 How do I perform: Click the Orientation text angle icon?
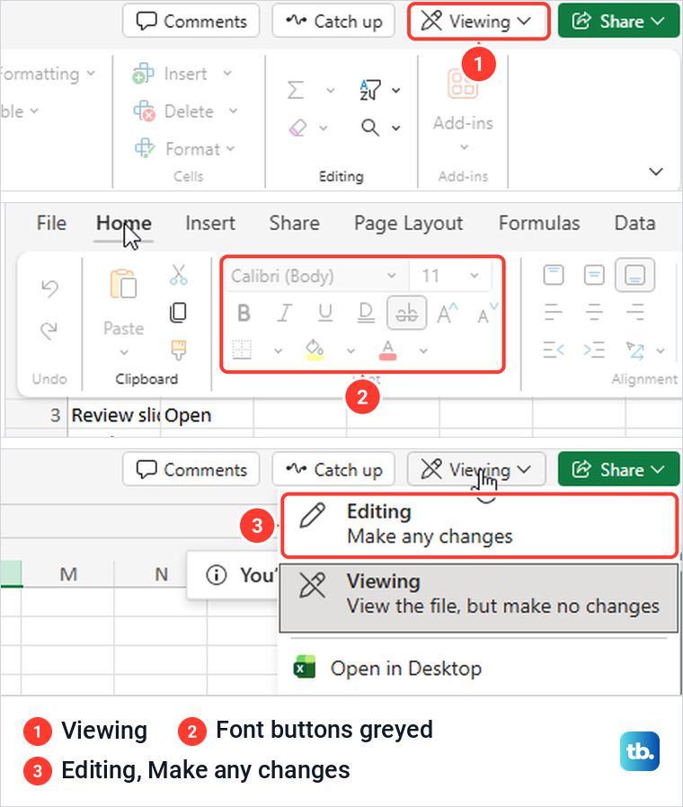(x=635, y=350)
